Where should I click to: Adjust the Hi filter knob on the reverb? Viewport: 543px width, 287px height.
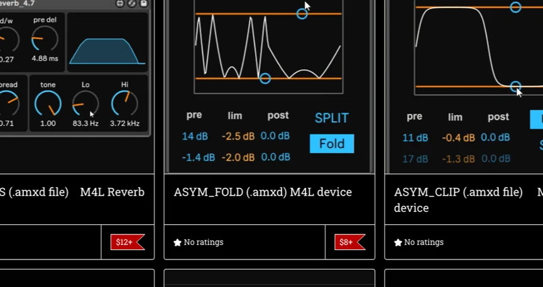click(124, 103)
